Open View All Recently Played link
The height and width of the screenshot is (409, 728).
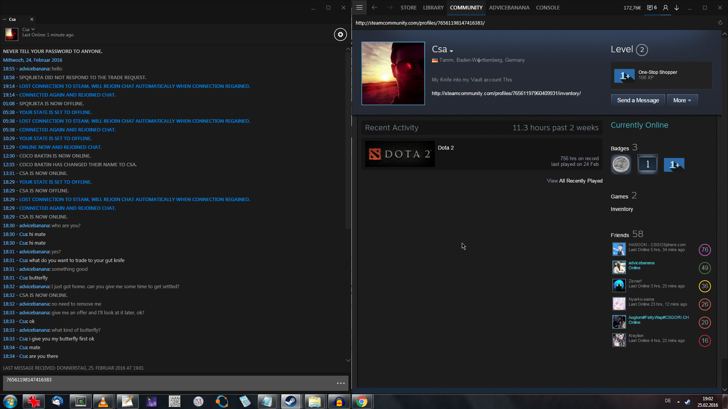[574, 181]
